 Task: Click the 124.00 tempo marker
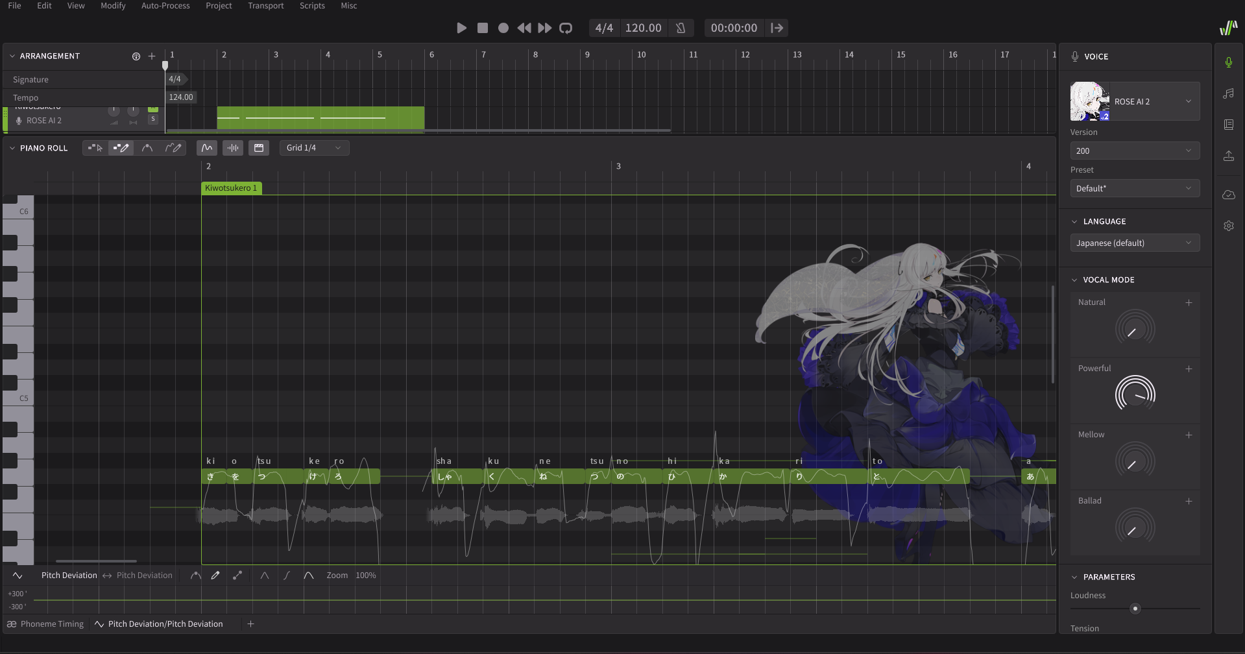point(181,97)
